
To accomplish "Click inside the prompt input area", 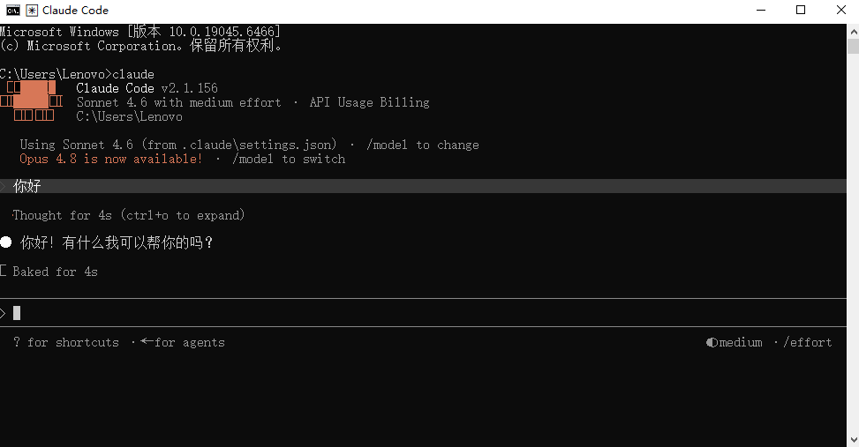I will (x=423, y=313).
